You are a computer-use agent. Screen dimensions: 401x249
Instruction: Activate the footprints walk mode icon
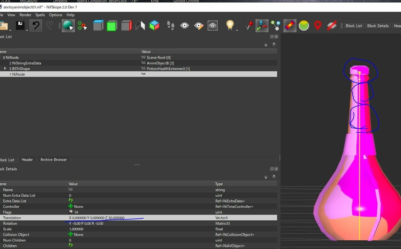click(x=171, y=26)
